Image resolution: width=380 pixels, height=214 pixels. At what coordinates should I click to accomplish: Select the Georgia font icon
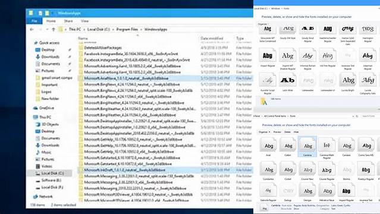[307, 190]
